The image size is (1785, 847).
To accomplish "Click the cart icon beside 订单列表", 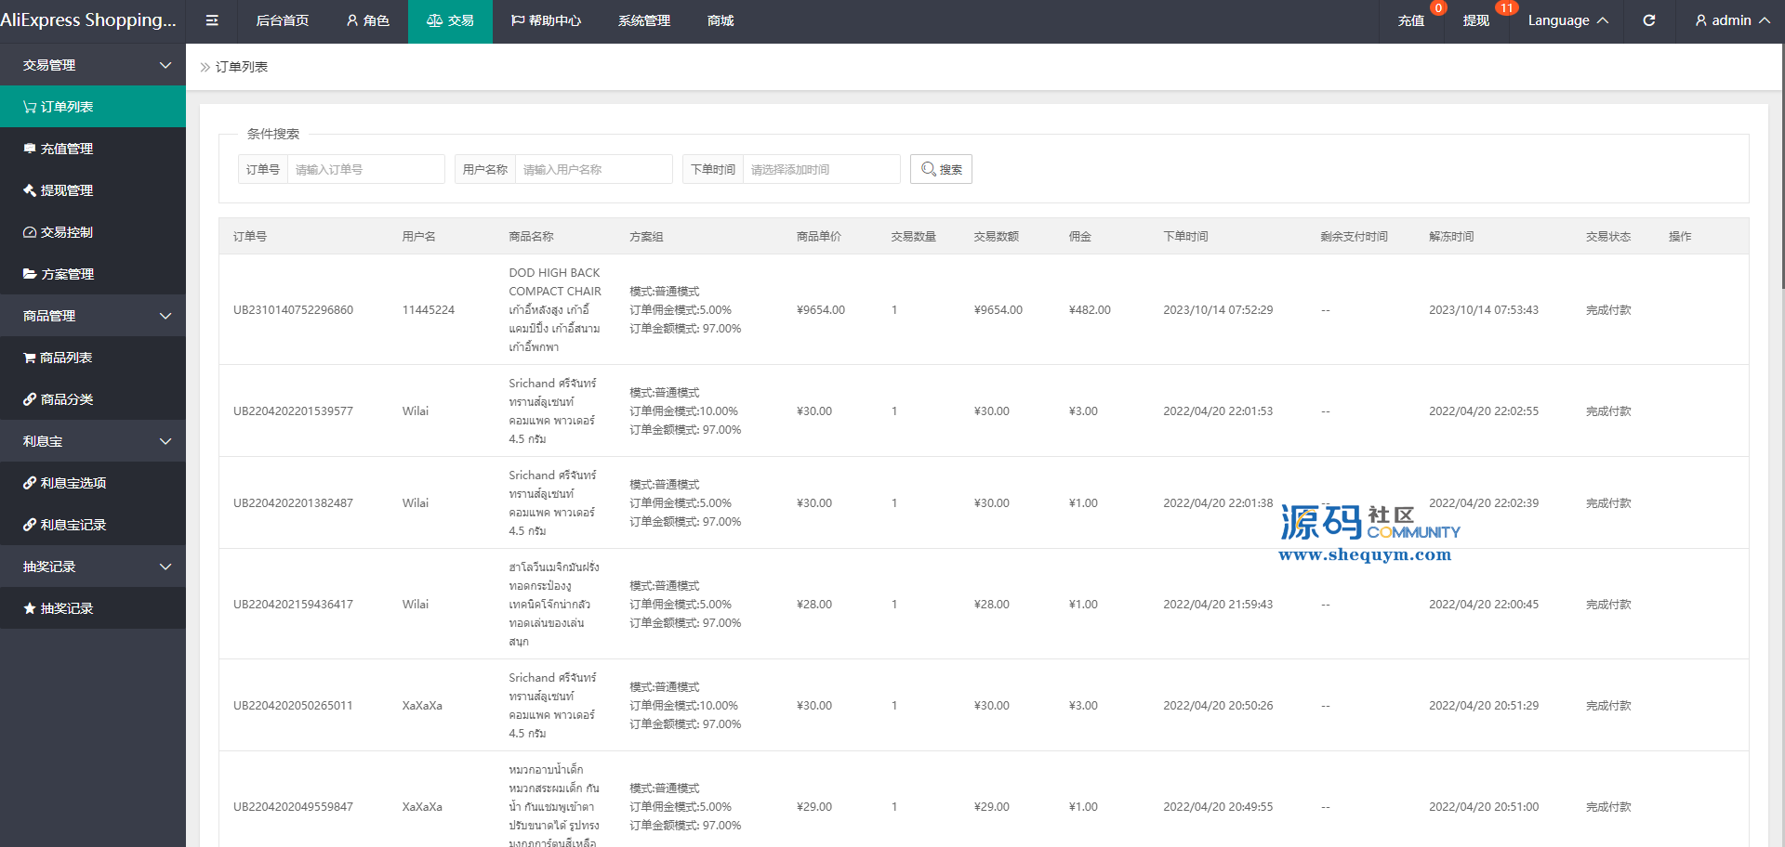I will coord(30,107).
